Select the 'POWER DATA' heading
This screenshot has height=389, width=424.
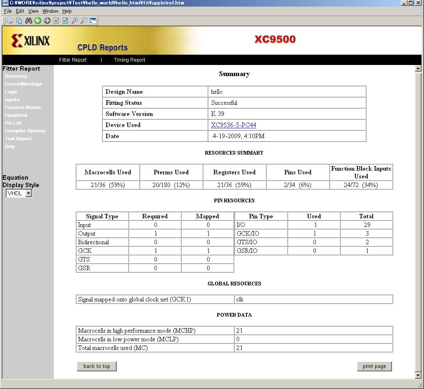pyautogui.click(x=234, y=315)
